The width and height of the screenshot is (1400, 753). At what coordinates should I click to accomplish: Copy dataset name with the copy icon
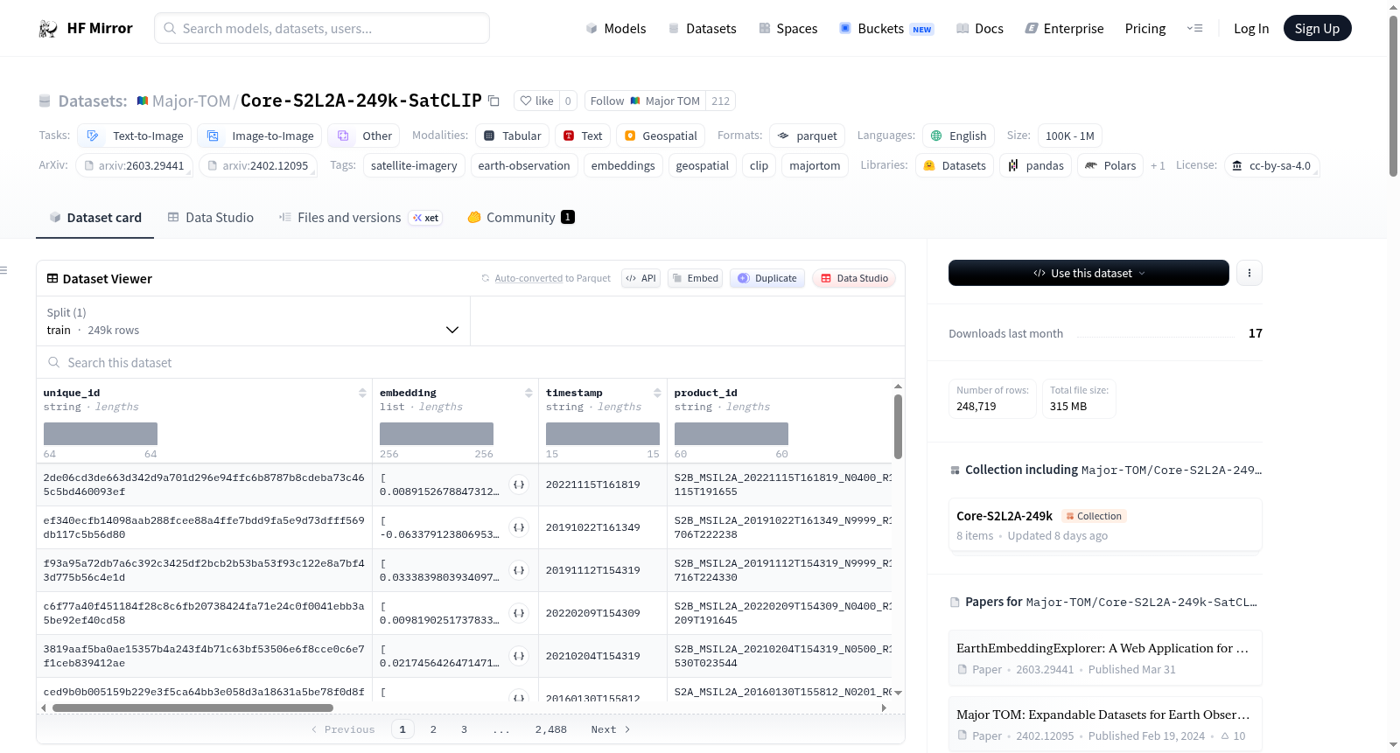493,101
